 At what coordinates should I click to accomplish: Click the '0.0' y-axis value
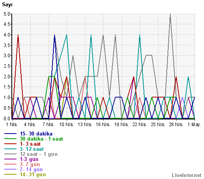click(x=7, y=119)
